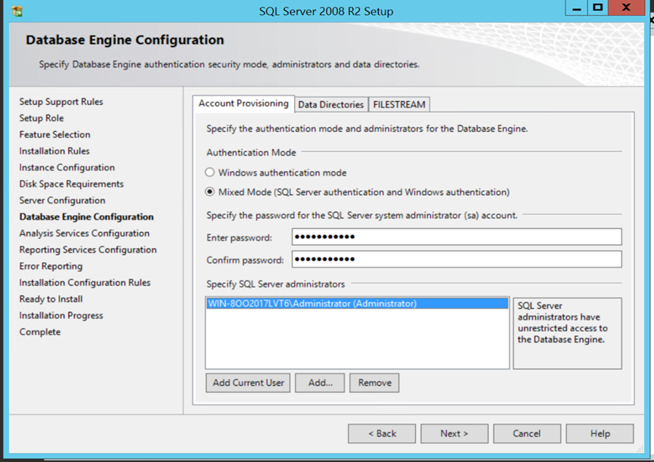Click Disk Space Requirements step in sidebar
This screenshot has height=462, width=654.
(x=71, y=184)
